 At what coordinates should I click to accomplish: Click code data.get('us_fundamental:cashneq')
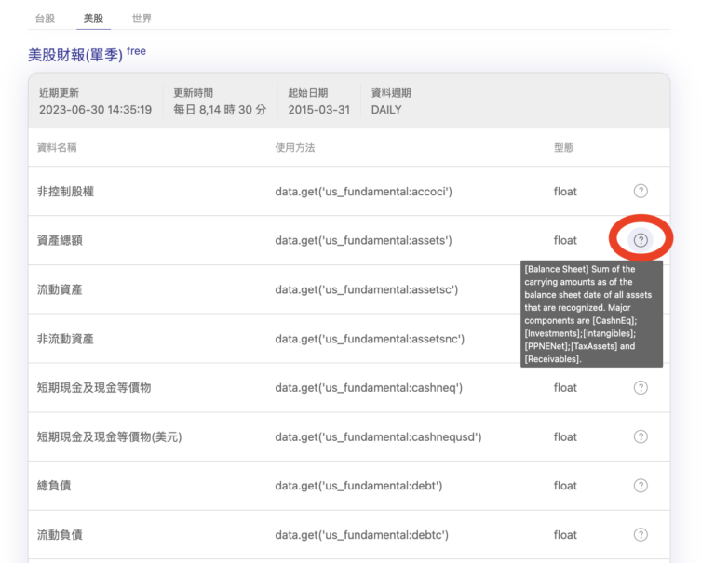pyautogui.click(x=369, y=387)
